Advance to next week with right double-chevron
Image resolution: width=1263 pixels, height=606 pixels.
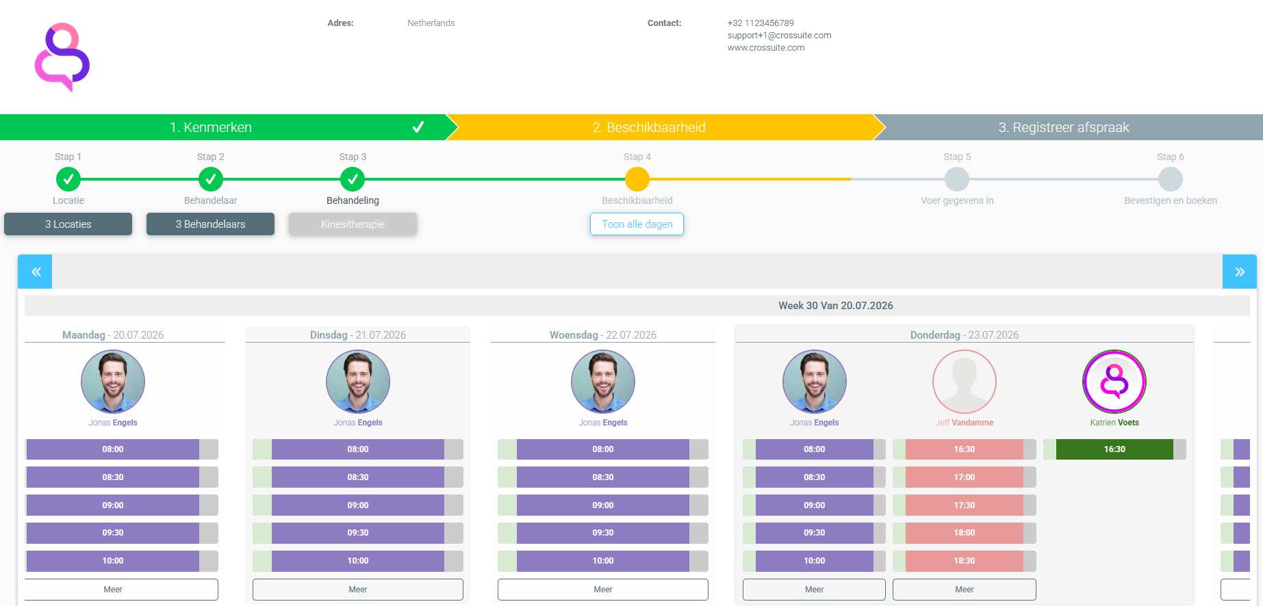(x=1239, y=272)
